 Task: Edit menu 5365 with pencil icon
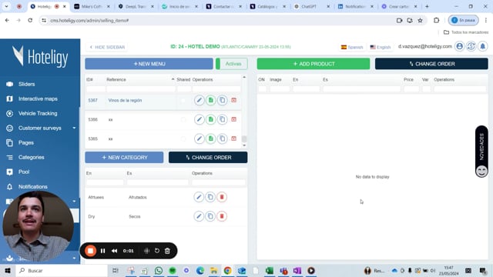point(199,138)
